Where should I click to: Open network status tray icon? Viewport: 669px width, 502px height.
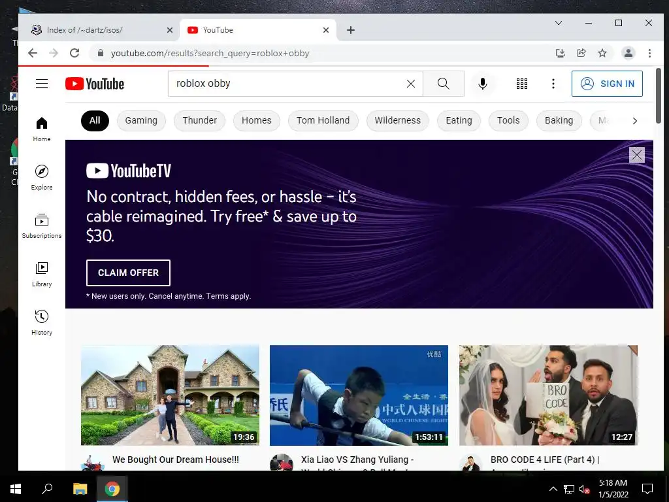[569, 489]
